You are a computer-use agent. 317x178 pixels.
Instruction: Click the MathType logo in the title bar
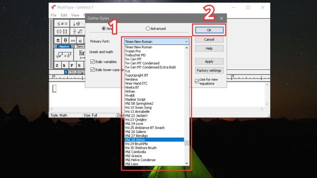tap(53, 7)
